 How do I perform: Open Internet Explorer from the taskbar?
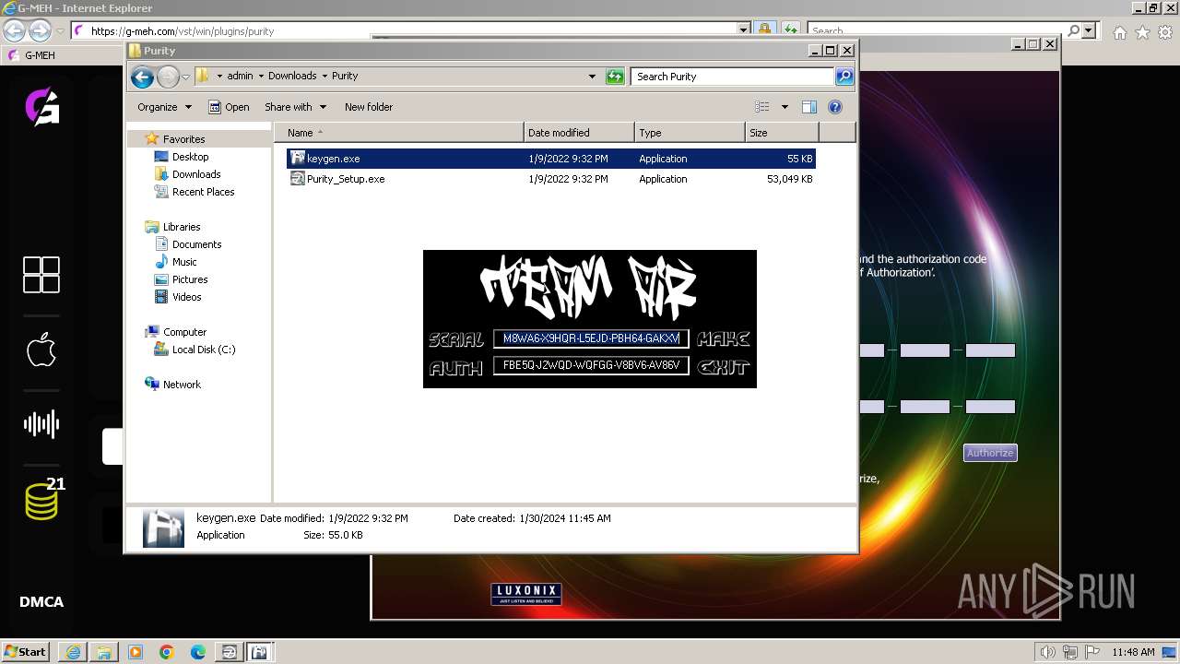pos(73,652)
